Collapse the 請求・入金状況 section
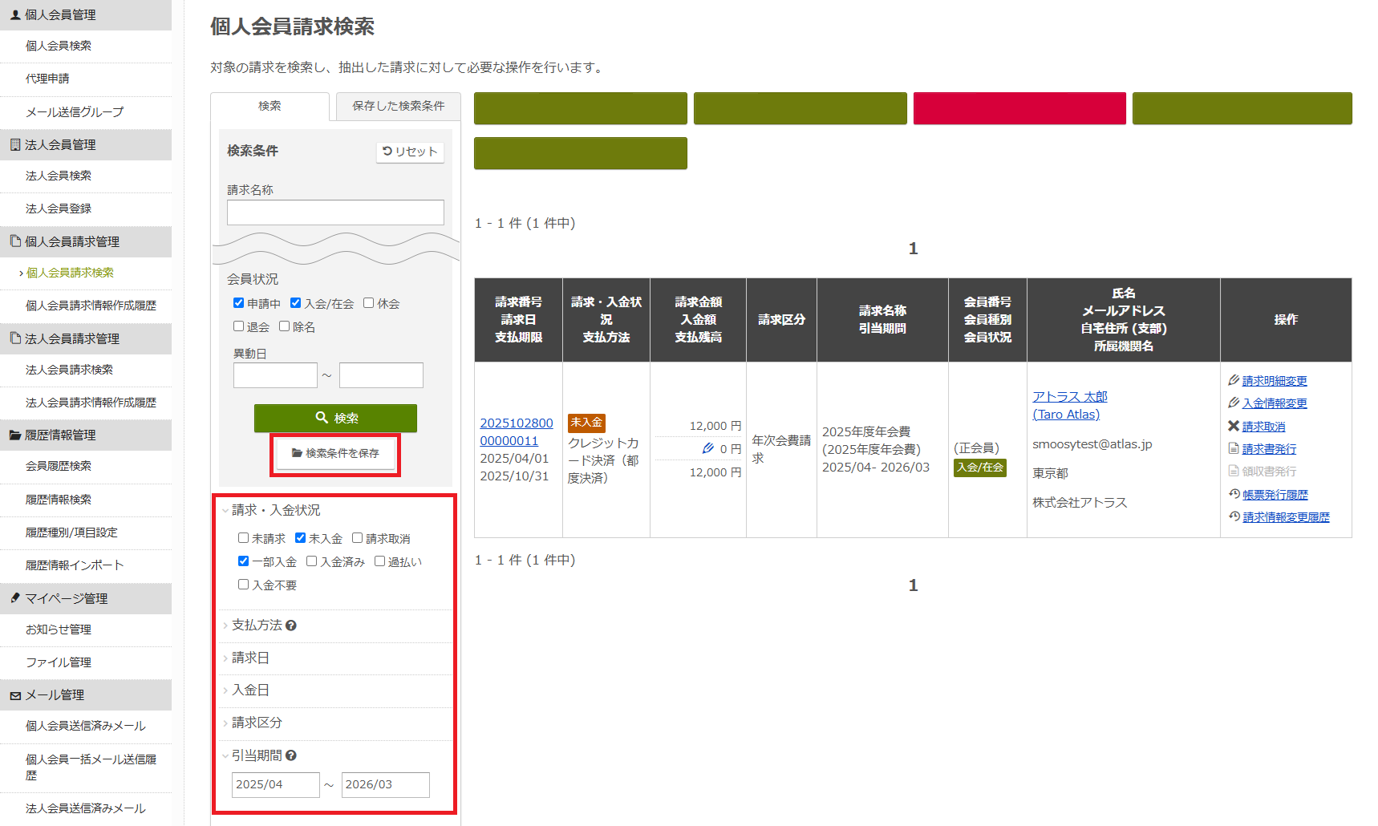The width and height of the screenshot is (1378, 826). pyautogui.click(x=225, y=509)
